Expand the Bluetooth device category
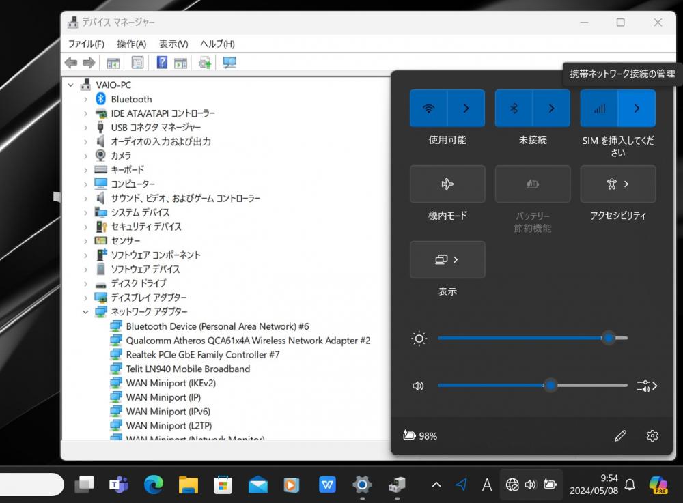The image size is (683, 503). [85, 99]
